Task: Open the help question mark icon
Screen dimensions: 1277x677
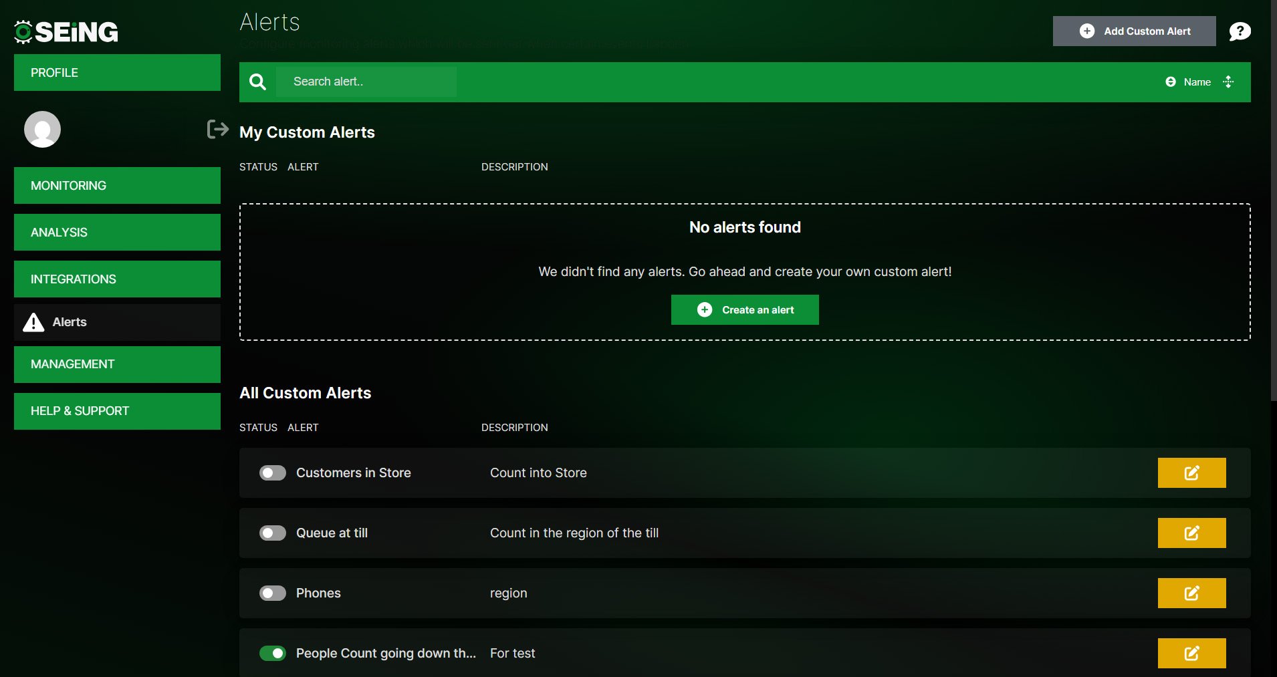Action: tap(1240, 31)
